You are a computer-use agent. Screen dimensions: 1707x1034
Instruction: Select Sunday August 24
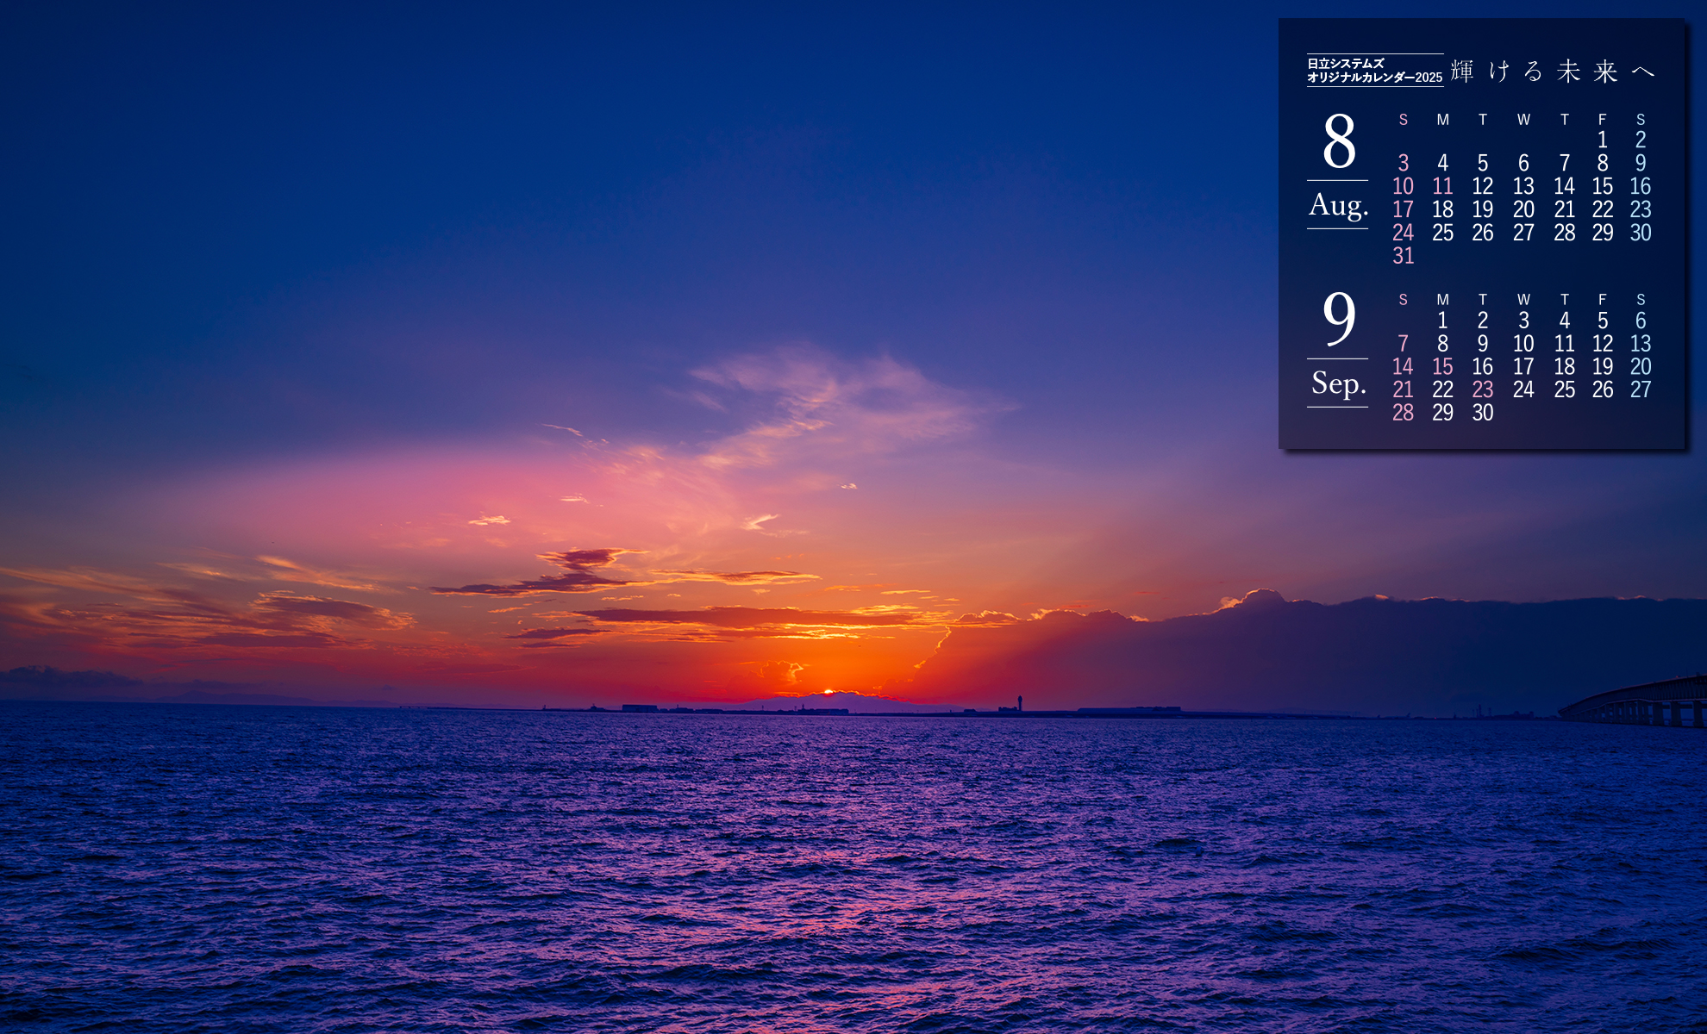pyautogui.click(x=1403, y=233)
